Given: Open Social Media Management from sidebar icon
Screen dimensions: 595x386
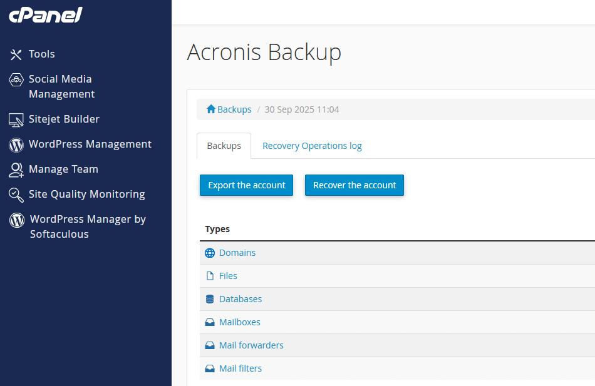Looking at the screenshot, I should (x=16, y=80).
